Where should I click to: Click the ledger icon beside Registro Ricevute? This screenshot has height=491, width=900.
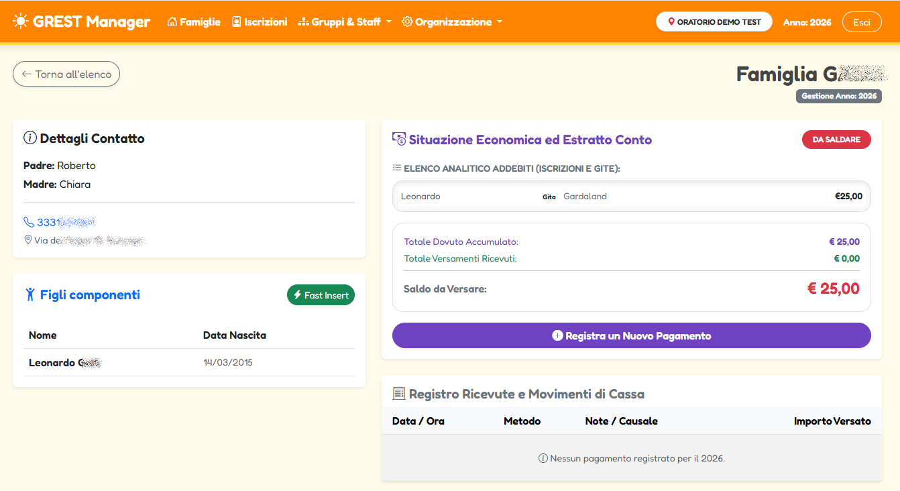[x=399, y=394]
